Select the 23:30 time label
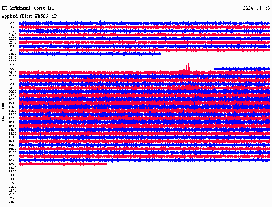 12,202
